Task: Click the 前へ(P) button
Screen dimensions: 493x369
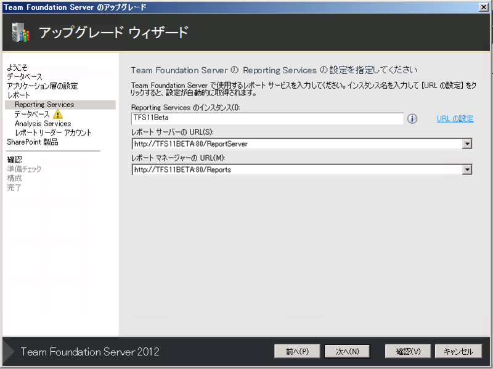Action: (297, 351)
